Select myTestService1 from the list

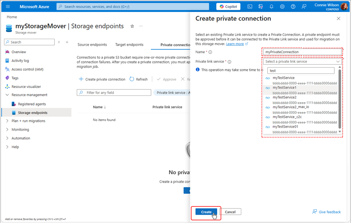pyautogui.click(x=301, y=90)
